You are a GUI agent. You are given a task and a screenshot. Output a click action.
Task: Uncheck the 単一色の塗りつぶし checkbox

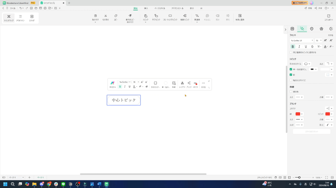click(291, 69)
